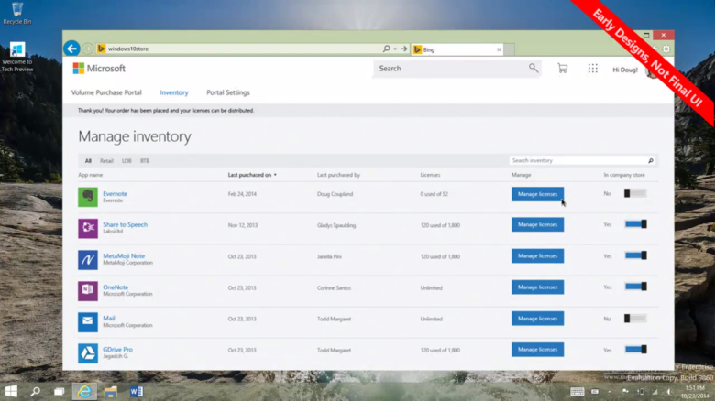Open the Share to Speech link

pos(125,224)
